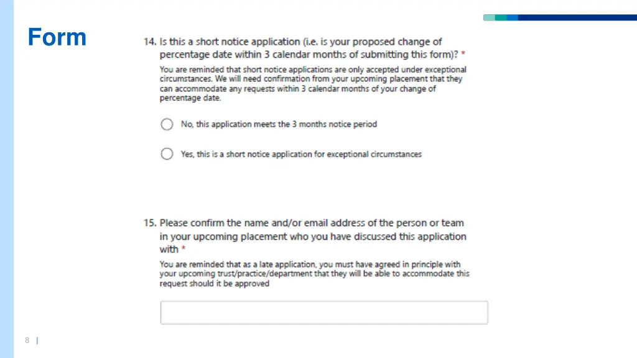Click the "14." question number
Viewport: 637px width, 358px height.
pos(149,42)
